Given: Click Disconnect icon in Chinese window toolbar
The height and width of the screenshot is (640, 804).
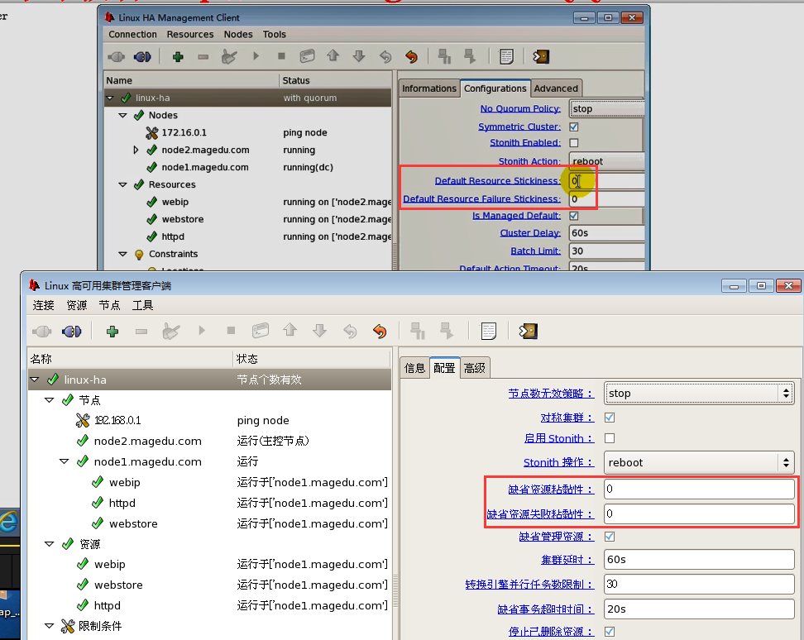Looking at the screenshot, I should pyautogui.click(x=71, y=332).
